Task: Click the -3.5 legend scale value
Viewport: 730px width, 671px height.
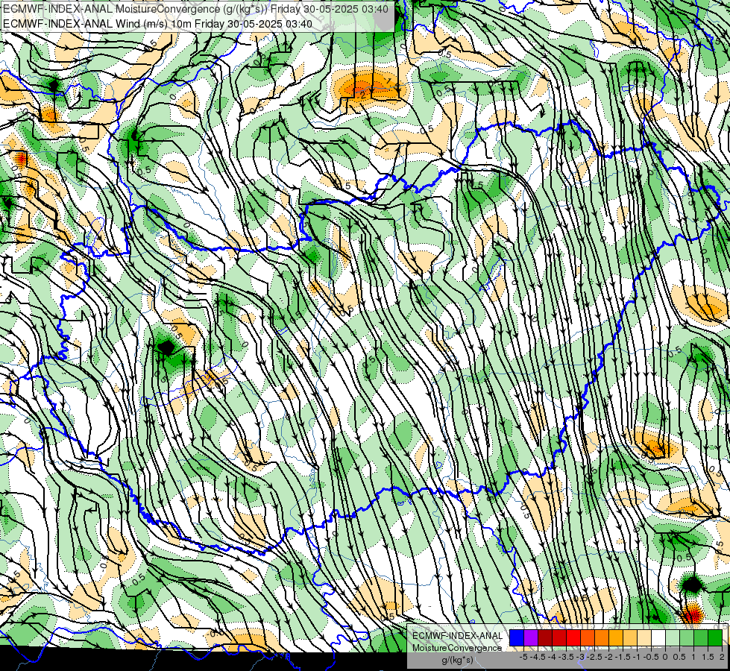Action: point(566,657)
